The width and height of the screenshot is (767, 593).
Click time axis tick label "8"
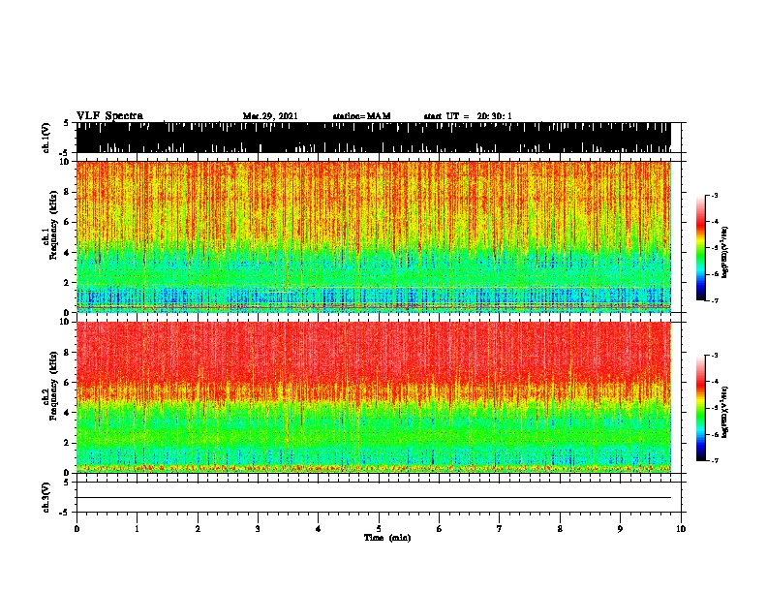pos(560,529)
